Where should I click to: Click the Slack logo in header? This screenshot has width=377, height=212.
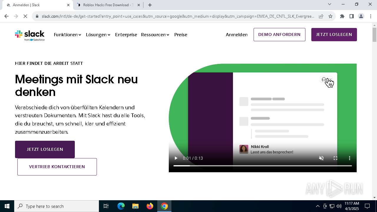click(30, 35)
